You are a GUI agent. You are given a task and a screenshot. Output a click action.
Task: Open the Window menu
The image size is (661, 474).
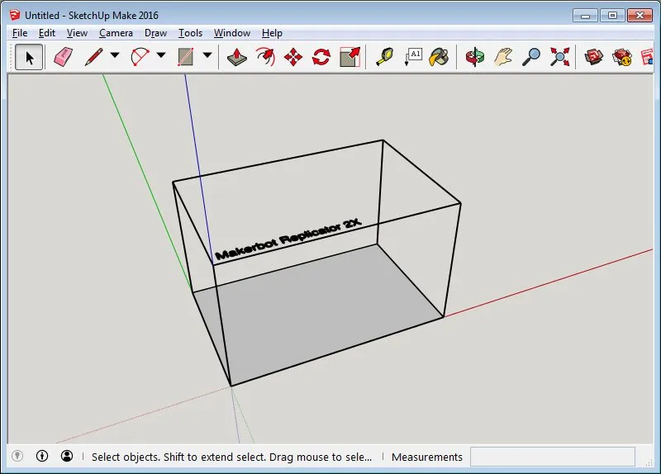[231, 33]
